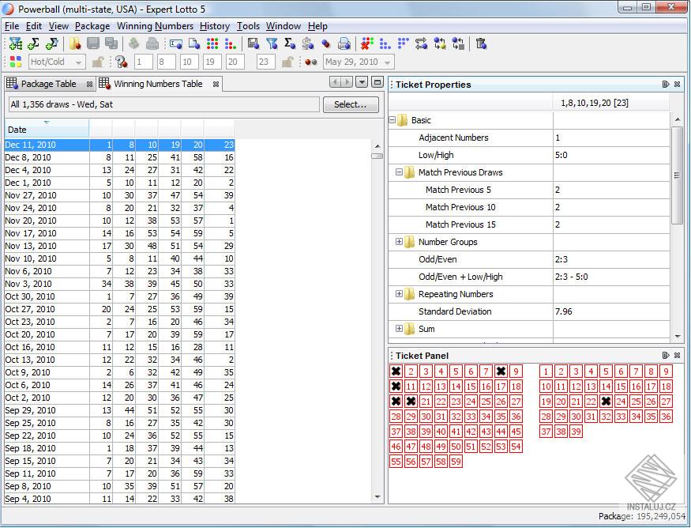Toggle number 53 in the Ticket Panel
Image resolution: width=691 pixels, height=528 pixels.
501,447
